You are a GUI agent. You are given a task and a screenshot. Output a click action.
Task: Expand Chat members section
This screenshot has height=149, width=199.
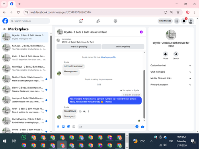tap(171, 72)
